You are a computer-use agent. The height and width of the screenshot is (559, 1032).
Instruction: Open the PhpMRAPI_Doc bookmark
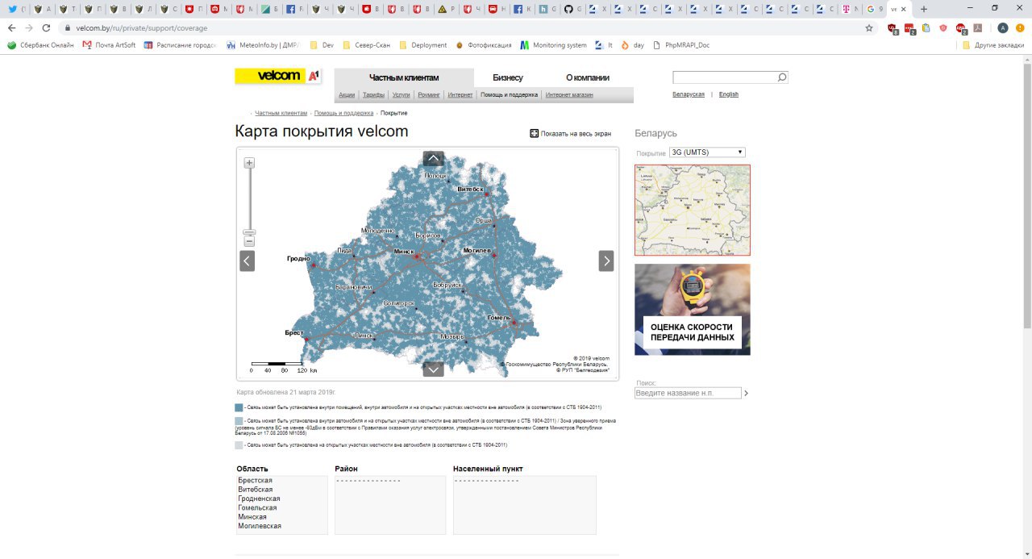click(x=682, y=45)
